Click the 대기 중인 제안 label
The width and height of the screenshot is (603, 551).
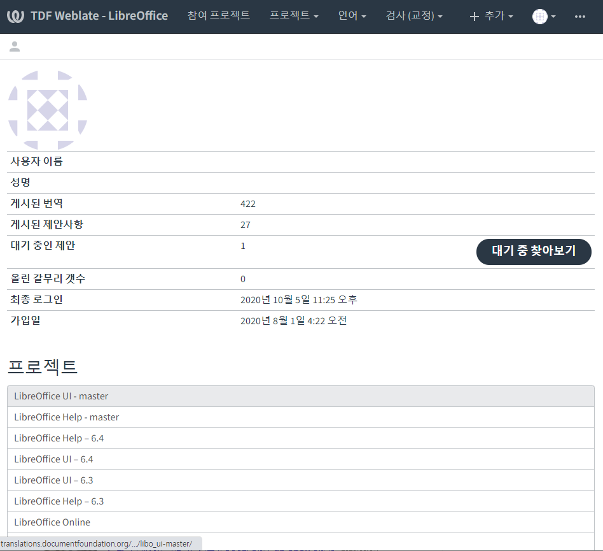click(x=43, y=245)
